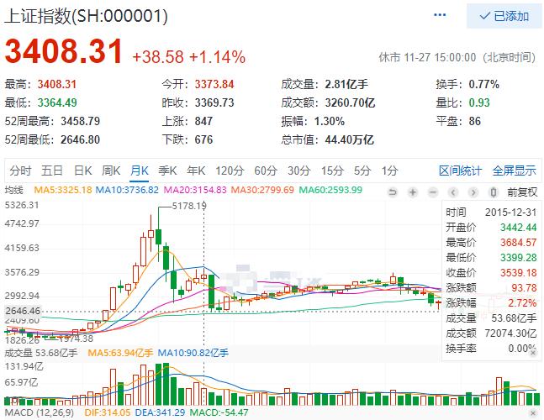Zoom out of the K-line chart with the minus icon
The image size is (544, 420).
[433, 192]
